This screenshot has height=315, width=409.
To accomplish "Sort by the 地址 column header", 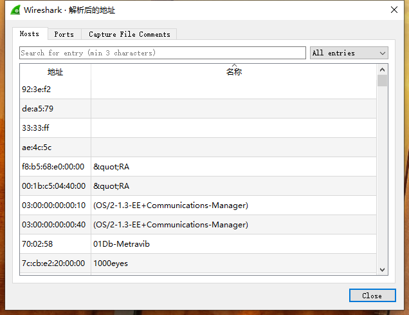I will pyautogui.click(x=55, y=72).
